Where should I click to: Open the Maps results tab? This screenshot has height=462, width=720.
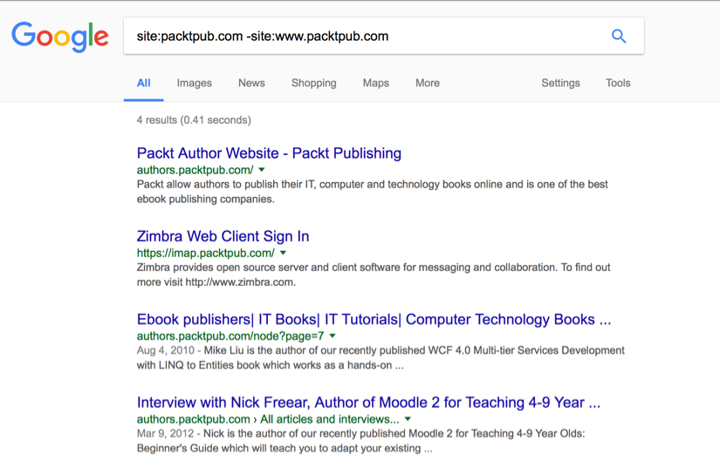(x=376, y=83)
